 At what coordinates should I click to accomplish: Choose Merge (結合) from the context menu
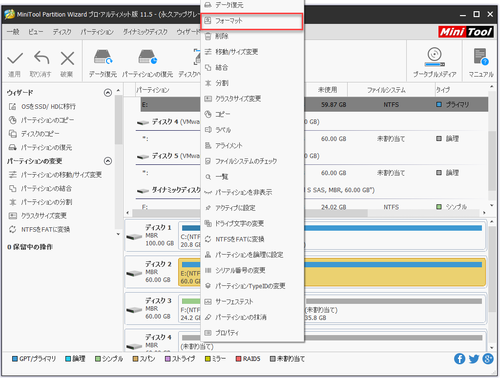252,67
